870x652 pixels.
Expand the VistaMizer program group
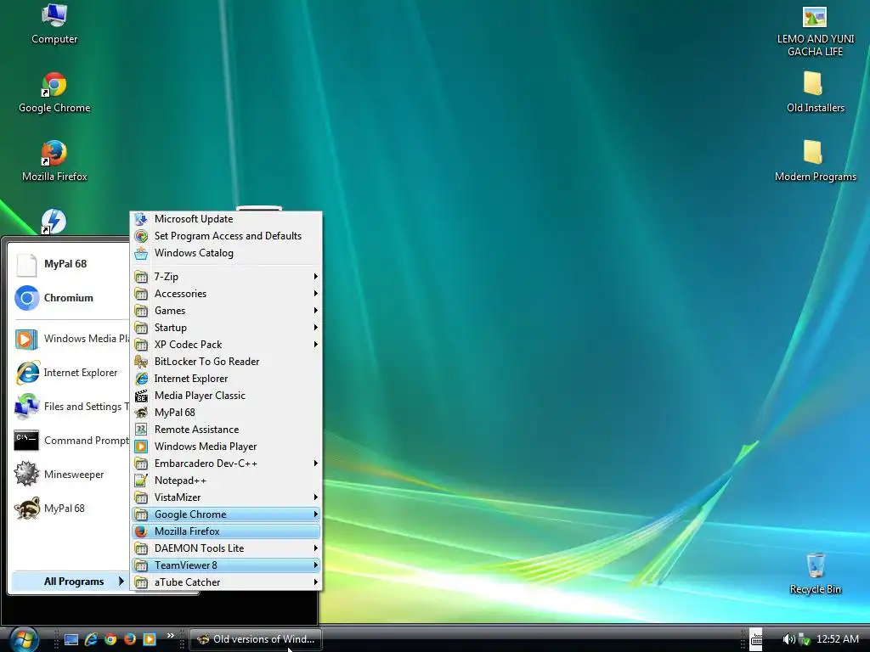click(x=226, y=497)
